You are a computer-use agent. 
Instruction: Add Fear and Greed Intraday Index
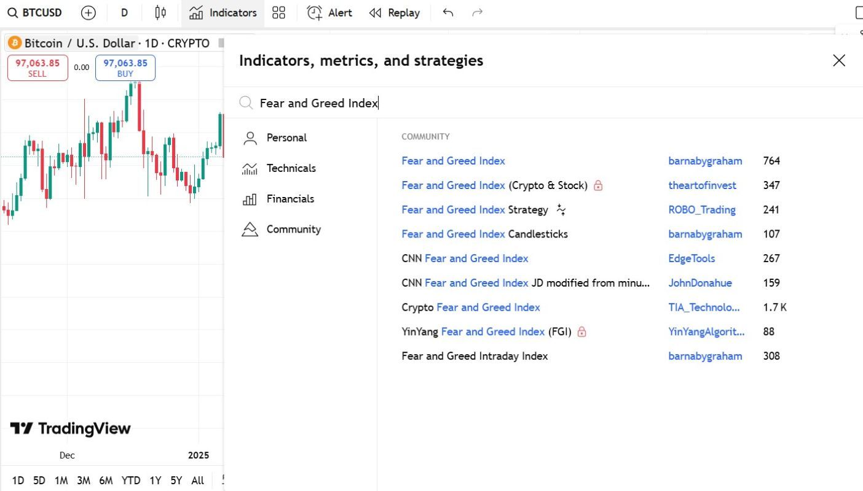click(475, 356)
